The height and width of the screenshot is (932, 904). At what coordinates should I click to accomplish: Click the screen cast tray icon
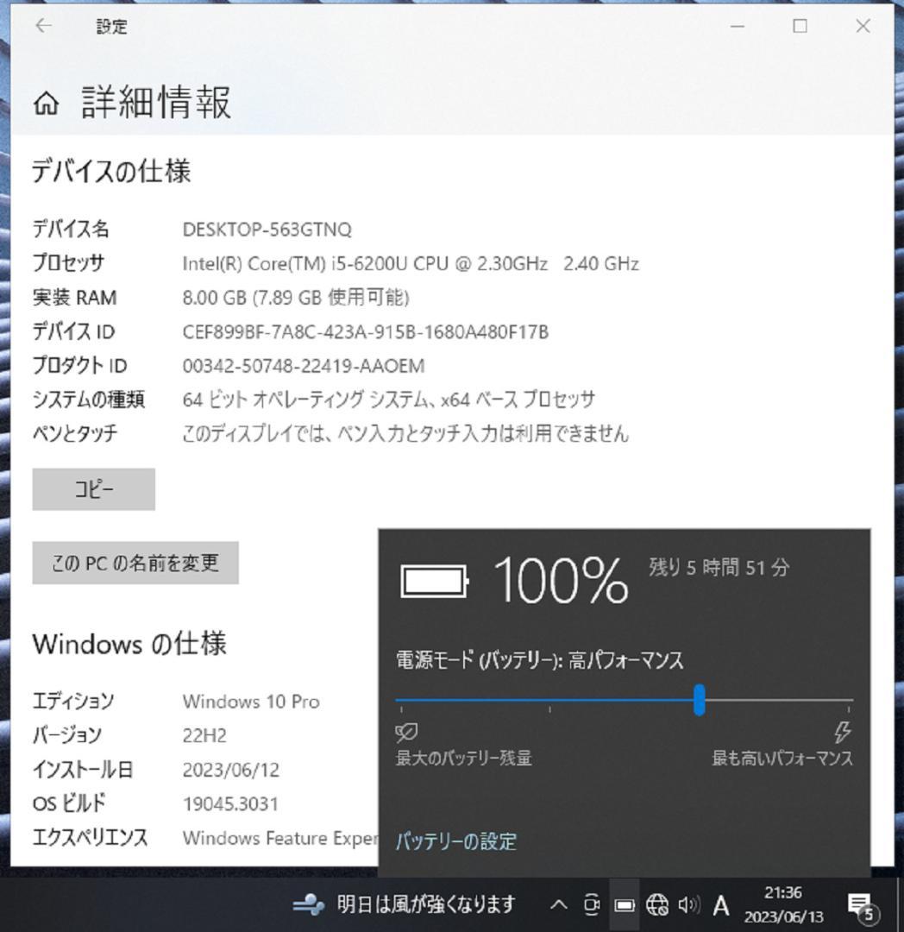[591, 905]
